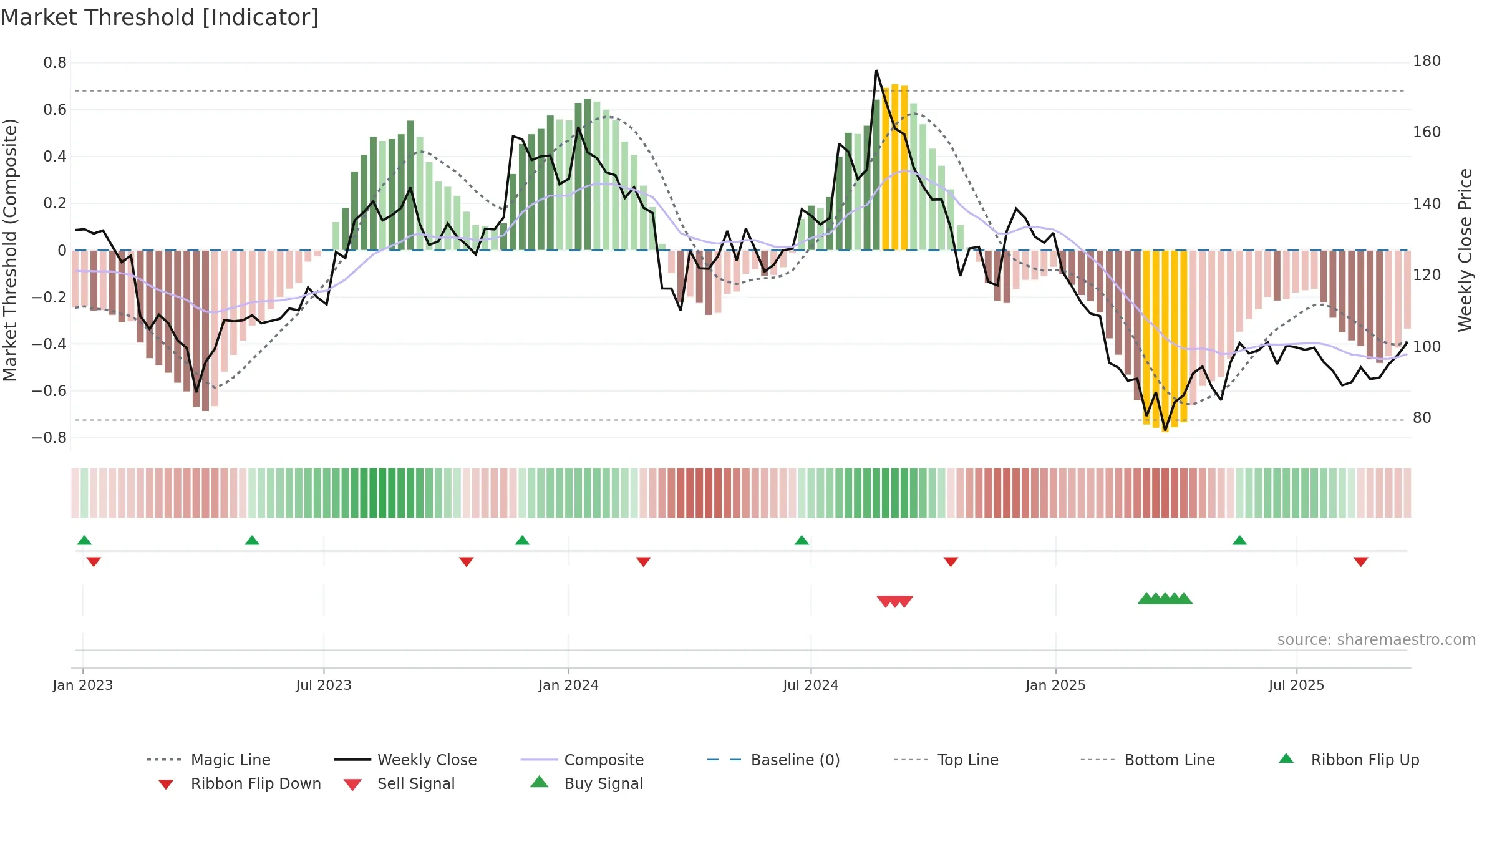Click the sell signal cluster near Sep 2024
The image size is (1497, 842).
coord(895,601)
